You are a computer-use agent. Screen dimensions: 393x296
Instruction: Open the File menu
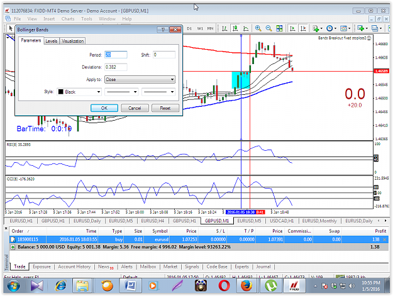point(18,19)
